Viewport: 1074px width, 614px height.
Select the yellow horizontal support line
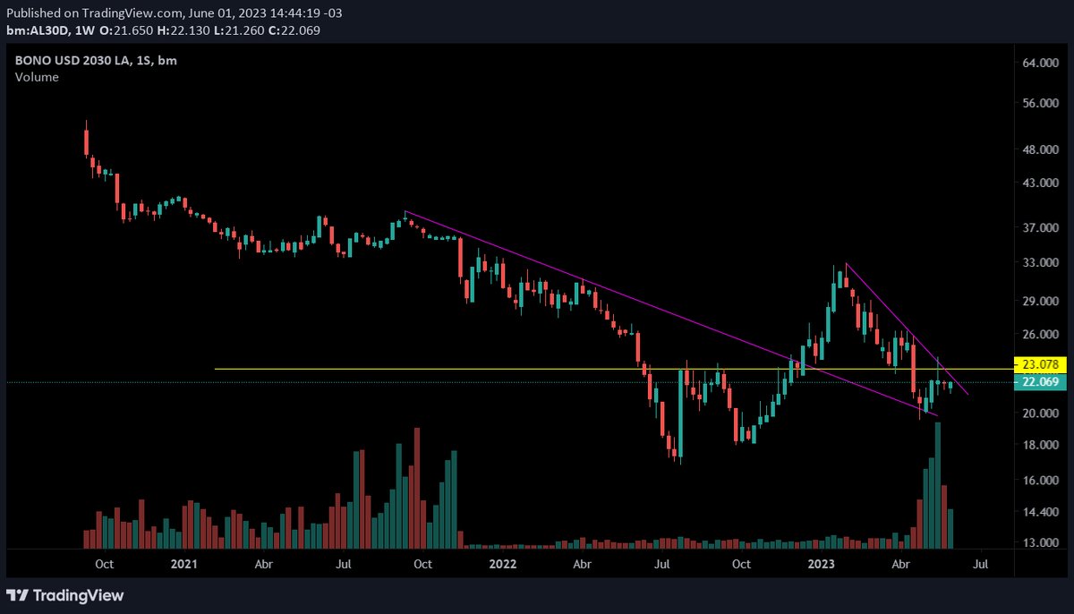click(447, 369)
